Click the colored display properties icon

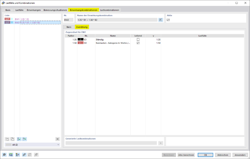pos(17,155)
